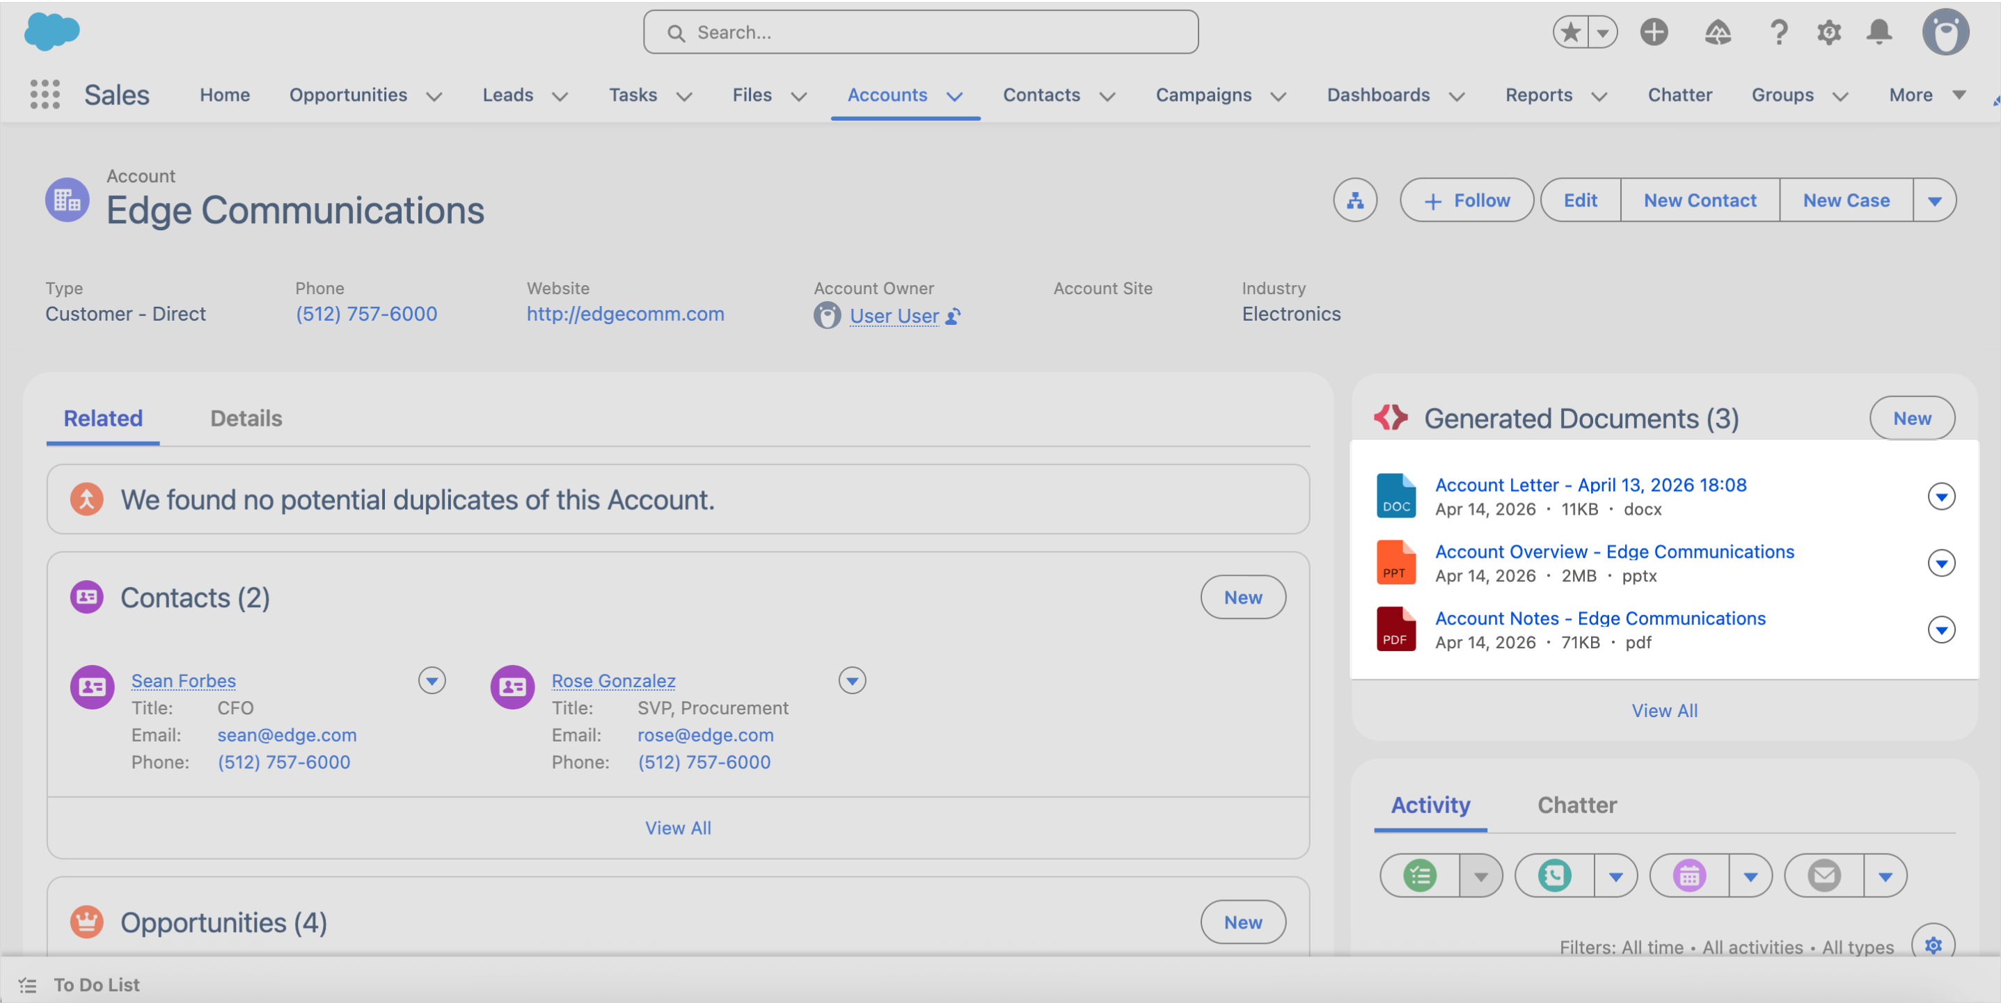Click the Change Owner icon beside User User
The width and height of the screenshot is (2001, 1003).
(953, 316)
